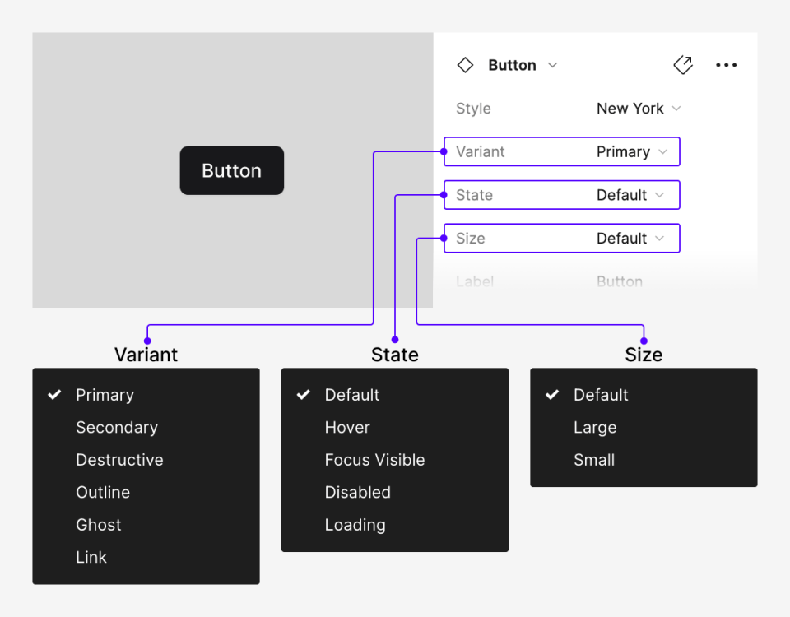Image resolution: width=790 pixels, height=617 pixels.
Task: Select Hover in the State menu
Action: (346, 427)
